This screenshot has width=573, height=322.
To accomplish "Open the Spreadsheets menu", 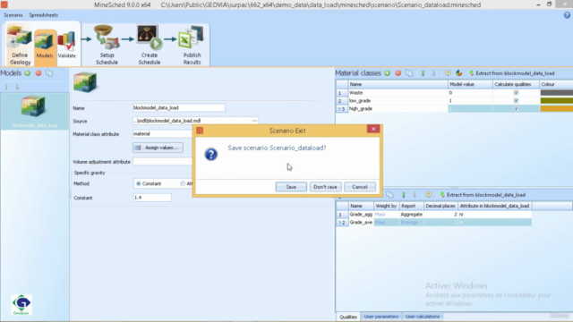I will (x=44, y=15).
